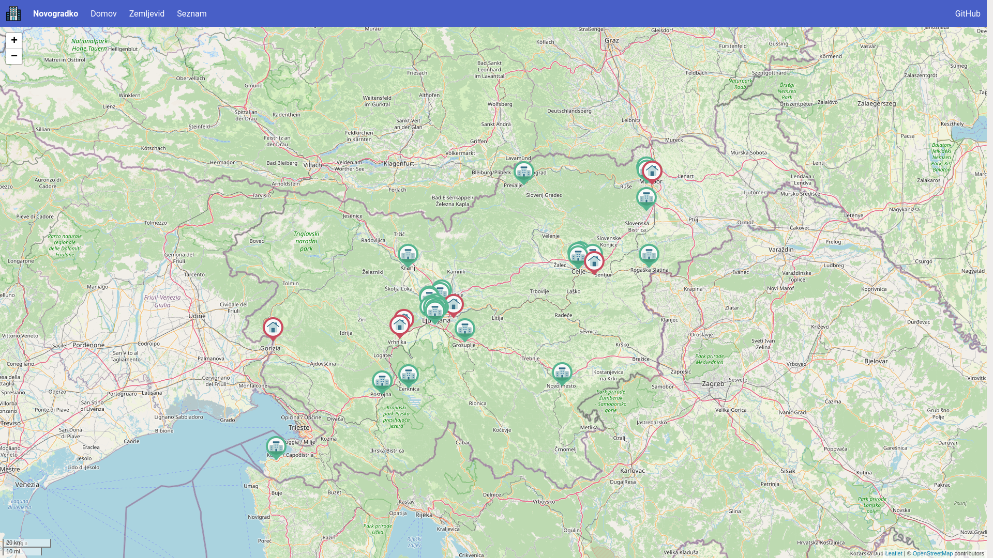Select the red house marker near Celje
The width and height of the screenshot is (993, 558).
594,262
